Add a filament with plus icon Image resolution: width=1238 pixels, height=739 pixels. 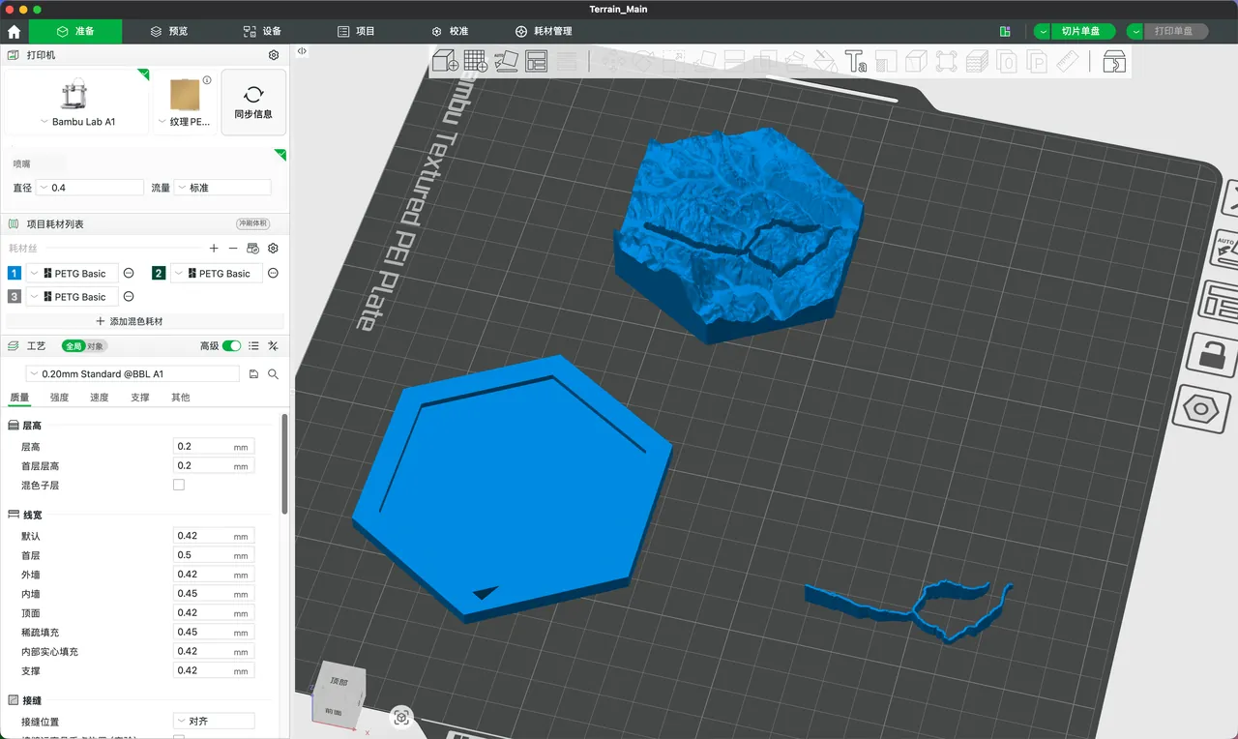(214, 249)
